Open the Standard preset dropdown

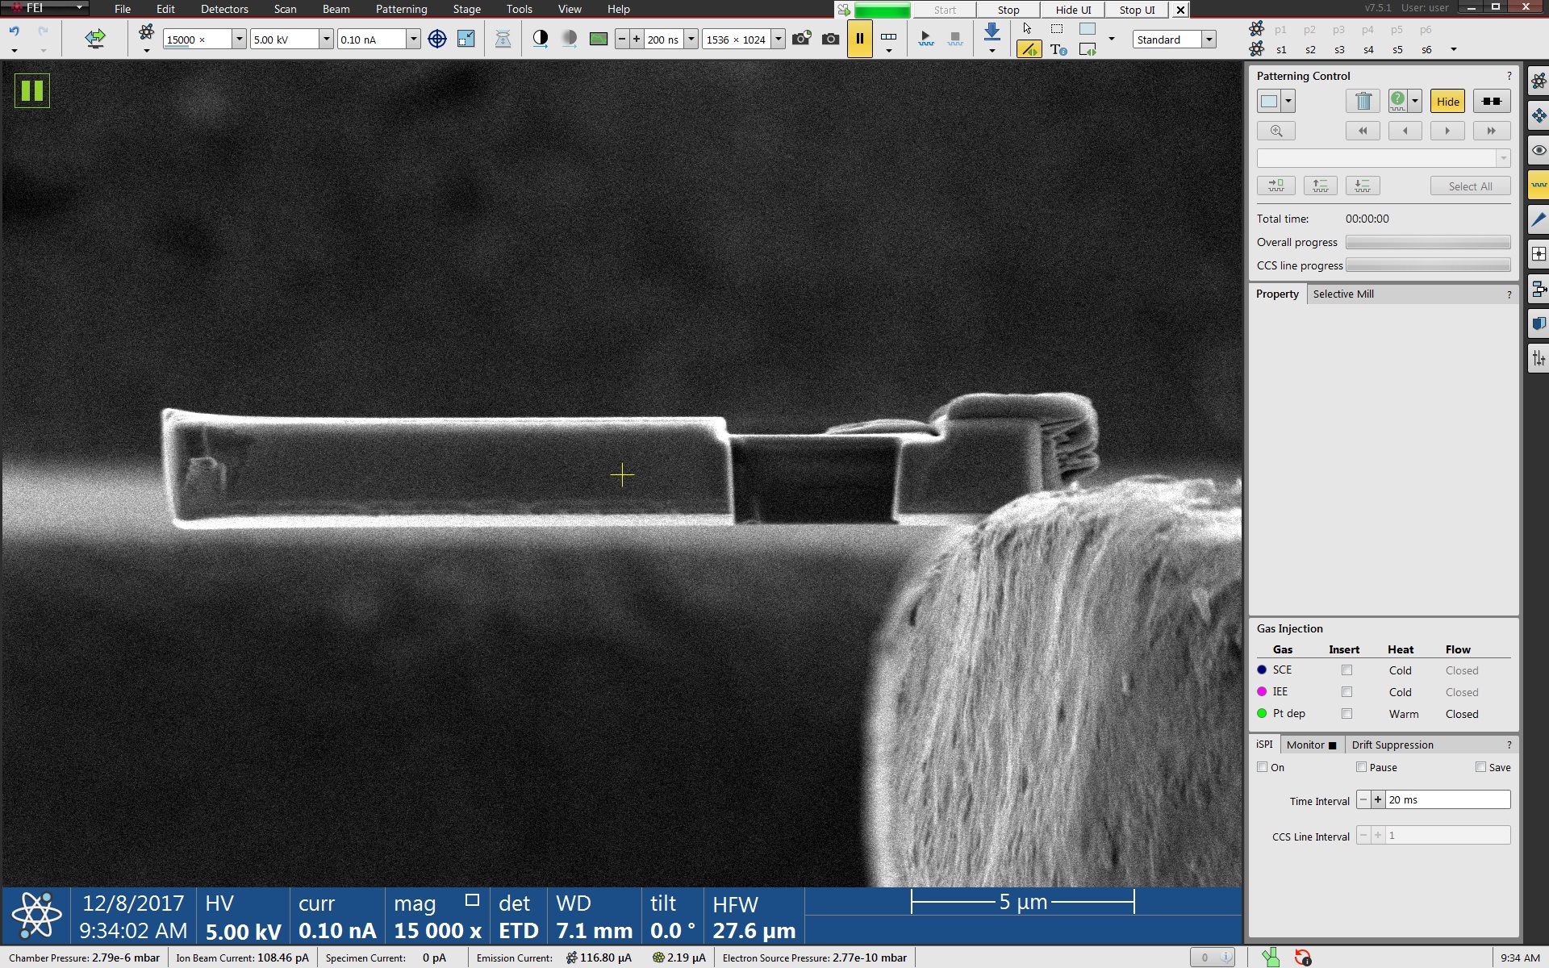[x=1209, y=39]
